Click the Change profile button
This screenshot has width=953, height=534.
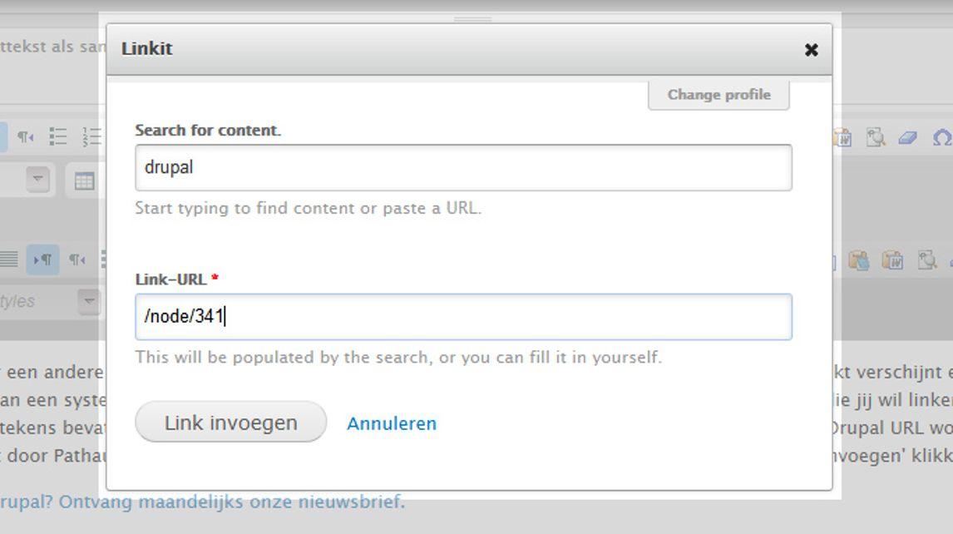[719, 95]
